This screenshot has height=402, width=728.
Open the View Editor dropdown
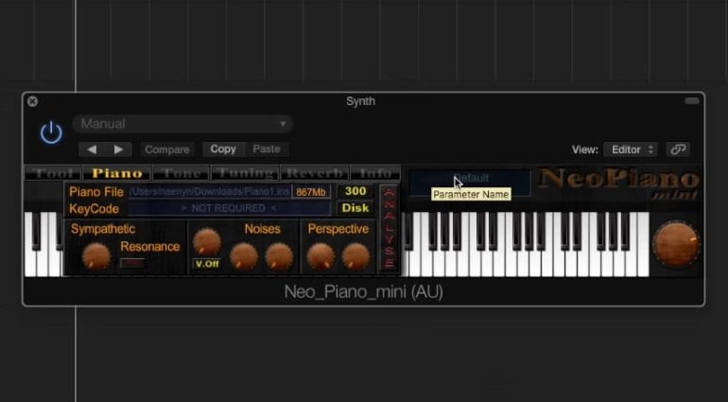tap(630, 149)
